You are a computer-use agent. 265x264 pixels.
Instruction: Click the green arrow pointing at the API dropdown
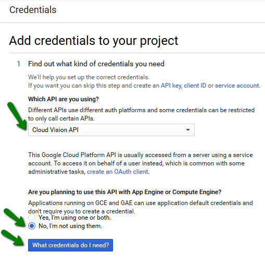click(x=17, y=116)
